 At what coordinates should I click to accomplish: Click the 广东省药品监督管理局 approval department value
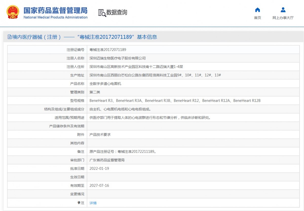(x=107, y=160)
